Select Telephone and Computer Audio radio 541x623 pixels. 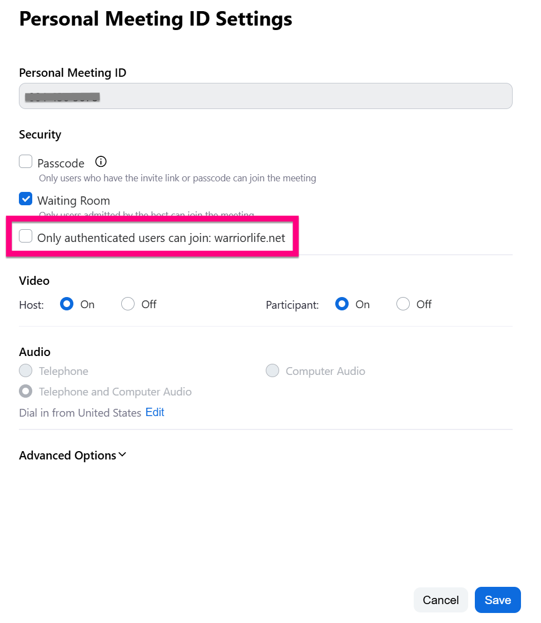coord(26,392)
